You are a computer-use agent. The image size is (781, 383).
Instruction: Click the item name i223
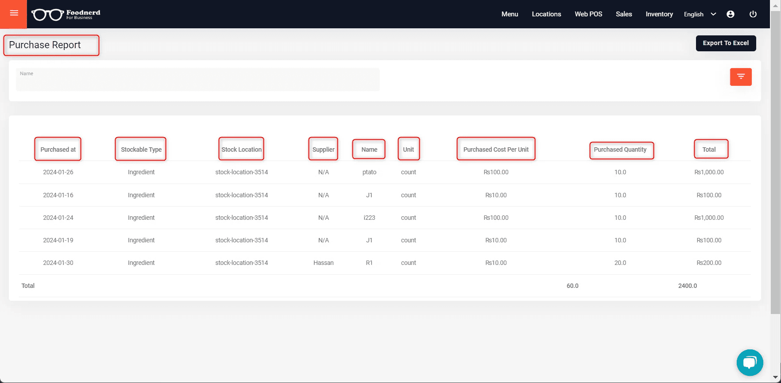tap(369, 218)
